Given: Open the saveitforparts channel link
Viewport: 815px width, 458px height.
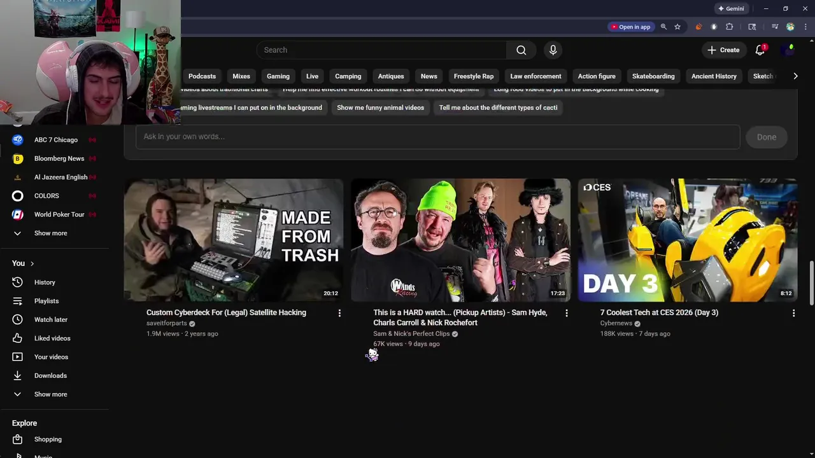Looking at the screenshot, I should [167, 324].
